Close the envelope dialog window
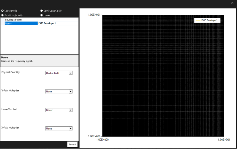This screenshot has width=237, height=149. tap(232, 3)
